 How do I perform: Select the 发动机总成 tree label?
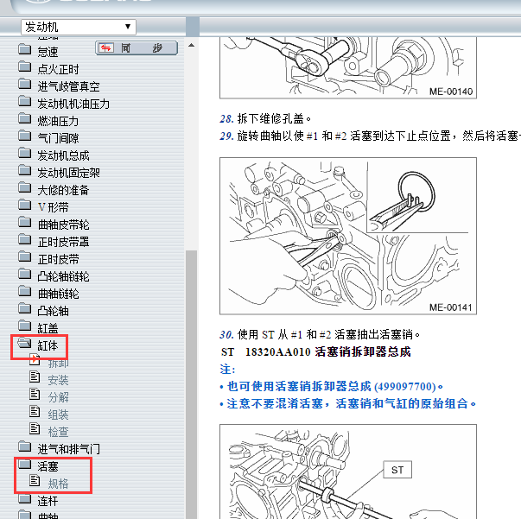(63, 155)
